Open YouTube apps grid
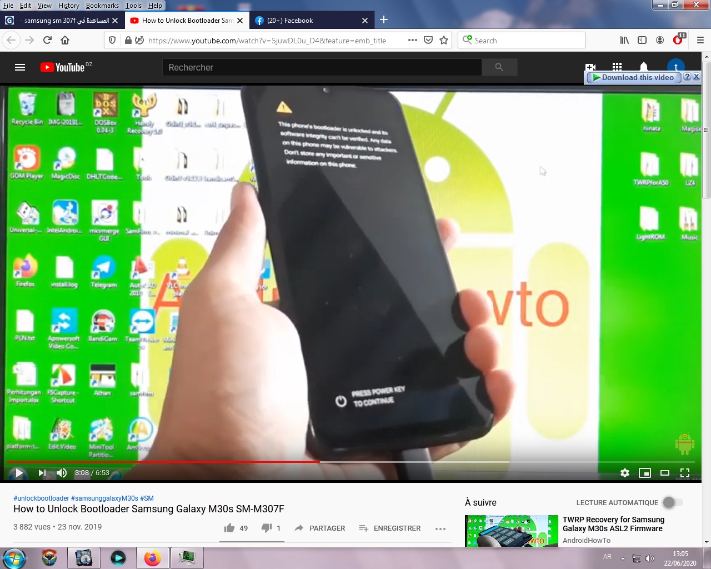The height and width of the screenshot is (569, 711). (617, 66)
